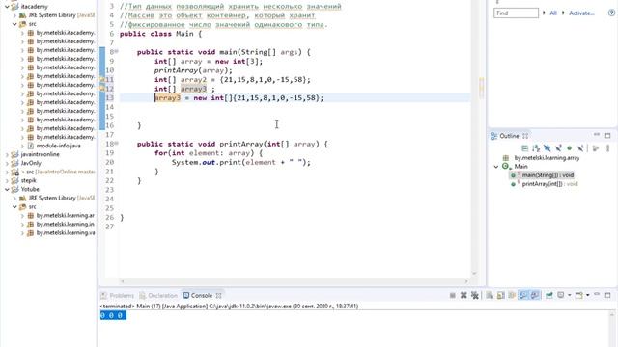Toggle Show Console on Standard Out change

(x=523, y=295)
